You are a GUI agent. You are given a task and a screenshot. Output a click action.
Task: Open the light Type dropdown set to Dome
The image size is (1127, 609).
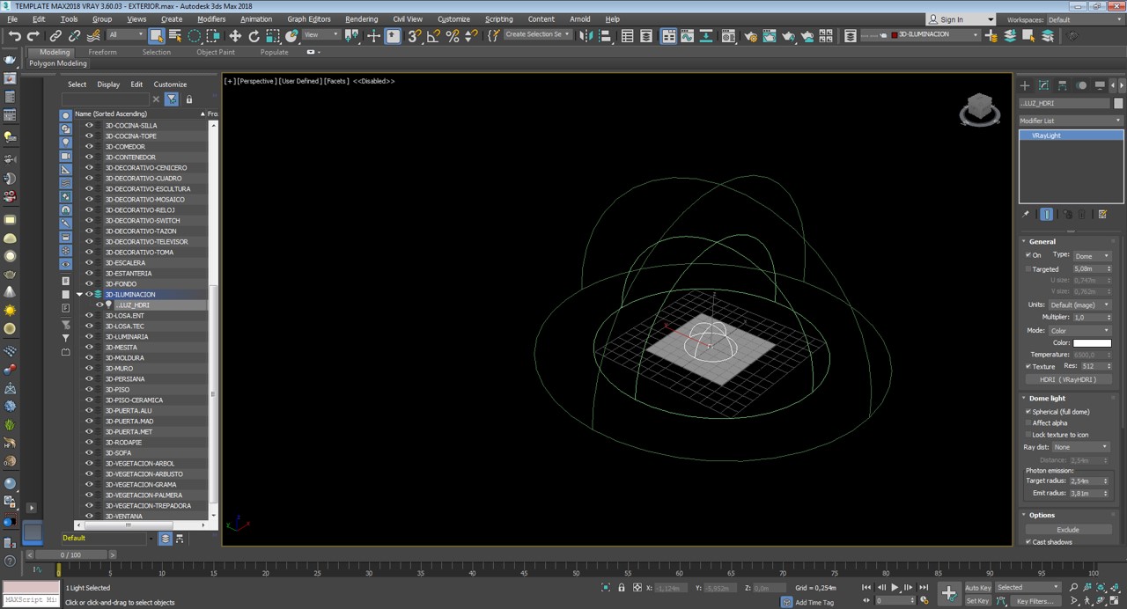tap(1092, 256)
